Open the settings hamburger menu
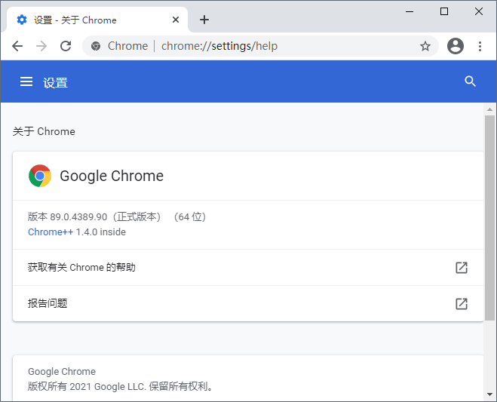 (x=26, y=81)
